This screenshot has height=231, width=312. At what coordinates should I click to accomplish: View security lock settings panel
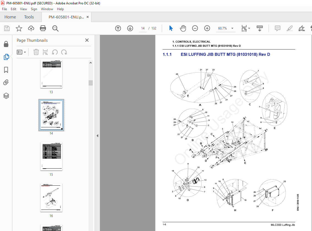tap(6, 44)
